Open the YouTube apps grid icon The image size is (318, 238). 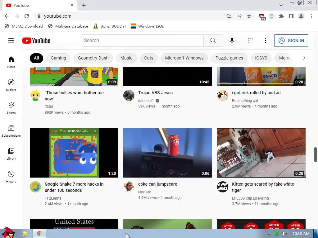(251, 41)
